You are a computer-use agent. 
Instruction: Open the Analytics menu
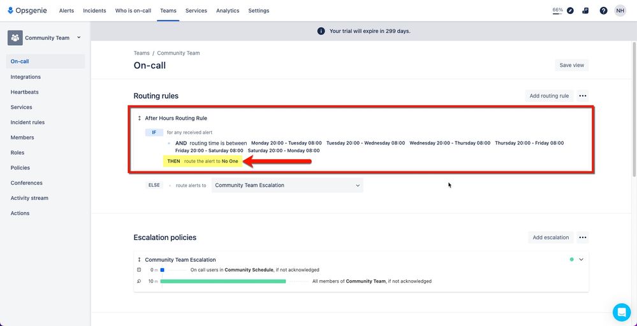click(228, 11)
